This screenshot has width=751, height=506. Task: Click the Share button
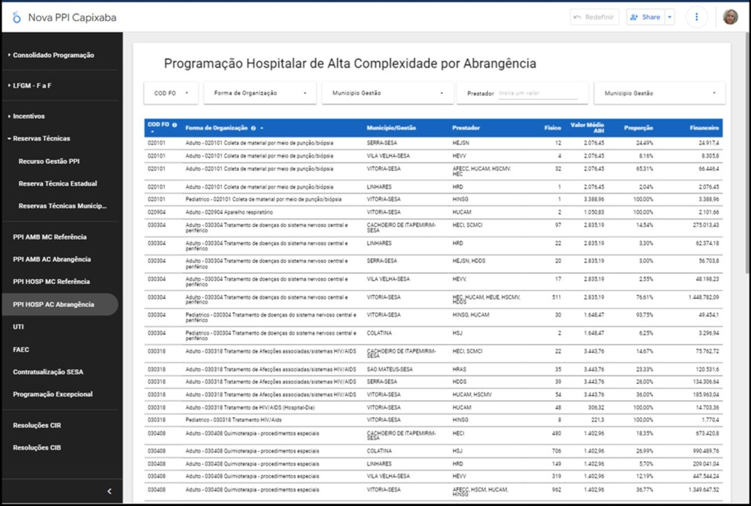[x=646, y=17]
